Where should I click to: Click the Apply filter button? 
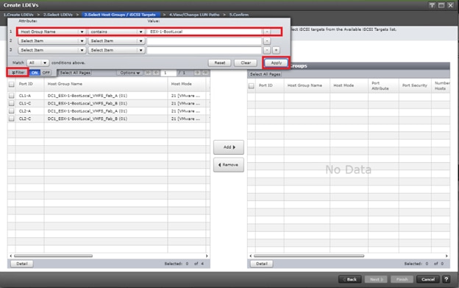tap(276, 63)
